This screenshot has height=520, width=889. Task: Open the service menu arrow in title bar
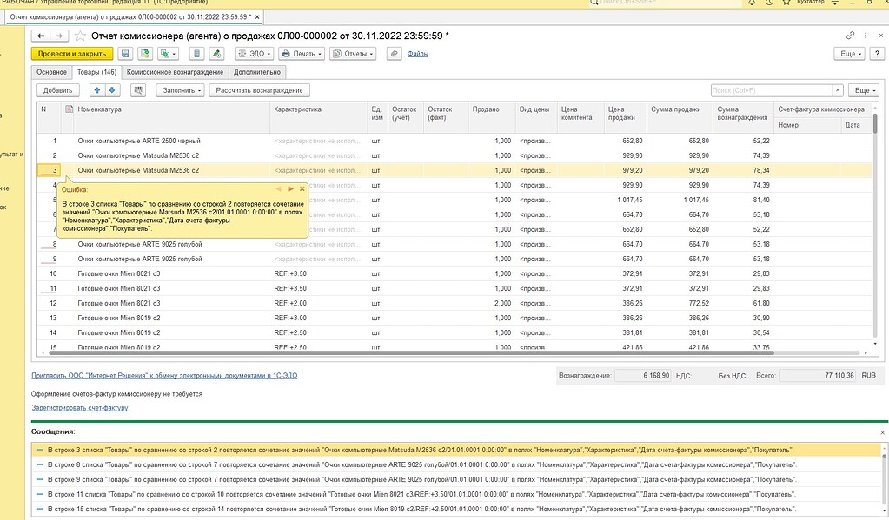(834, 3)
